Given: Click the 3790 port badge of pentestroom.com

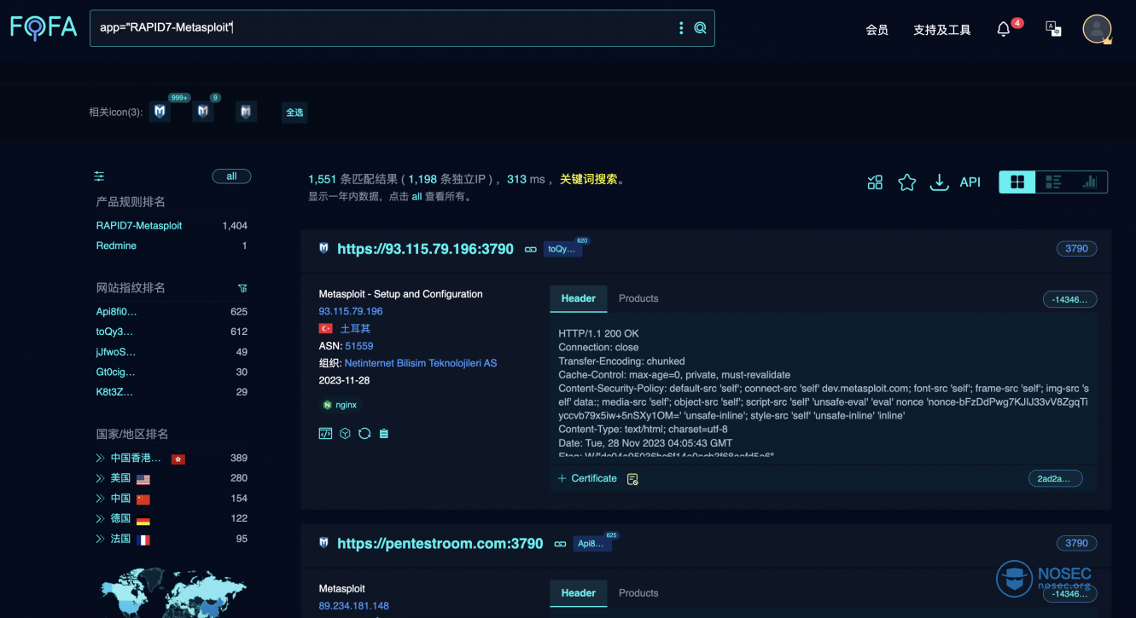Looking at the screenshot, I should coord(1076,543).
